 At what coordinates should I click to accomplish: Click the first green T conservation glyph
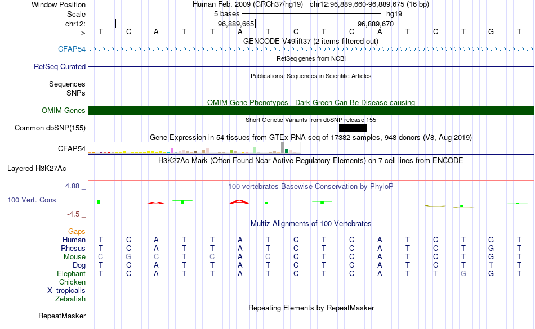99,202
